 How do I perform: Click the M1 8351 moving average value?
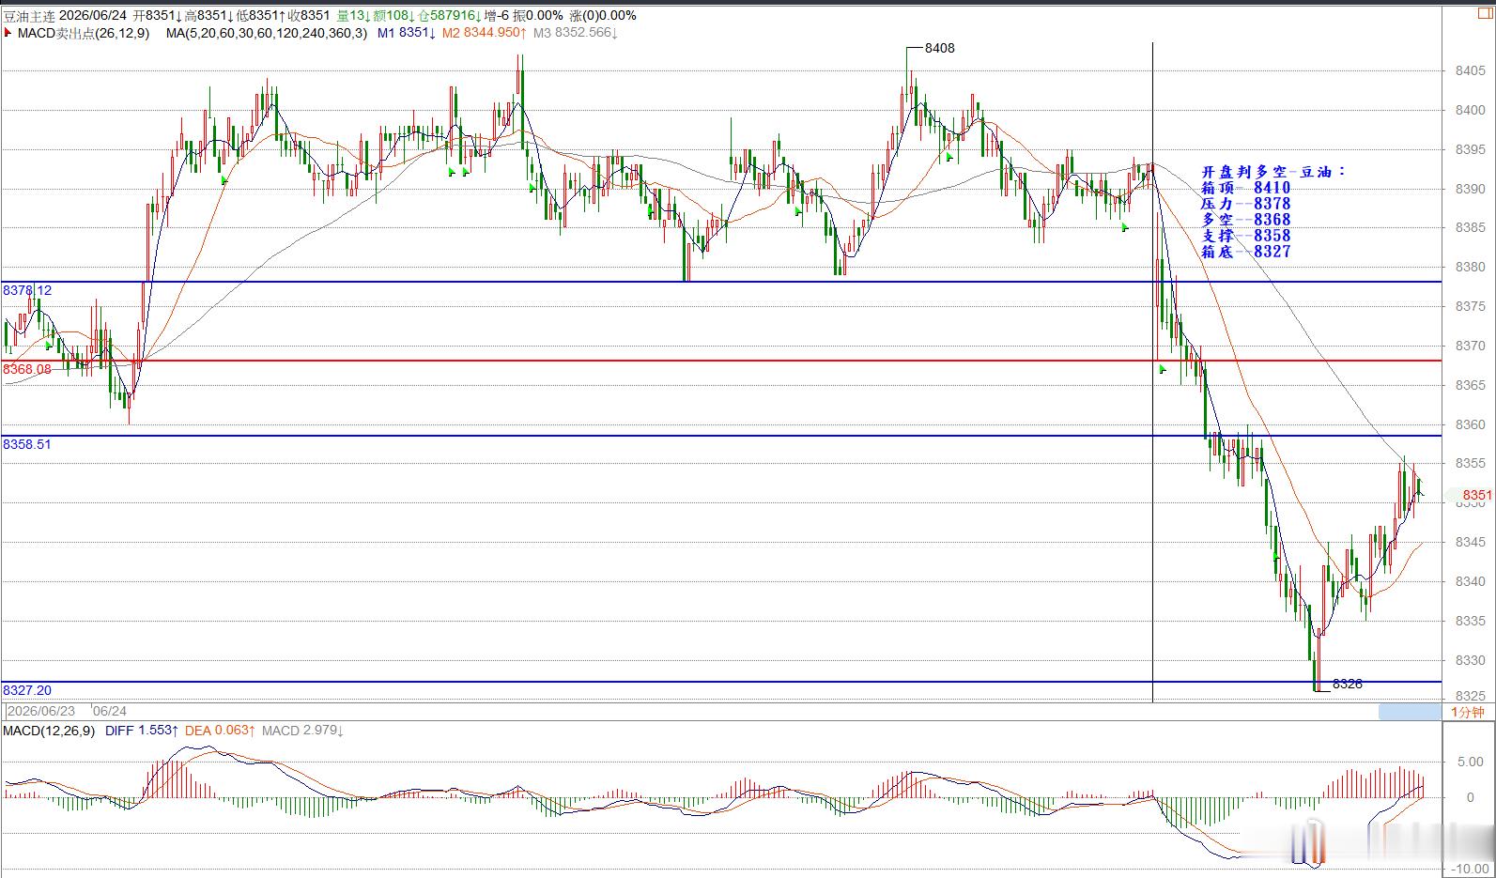coord(406,33)
